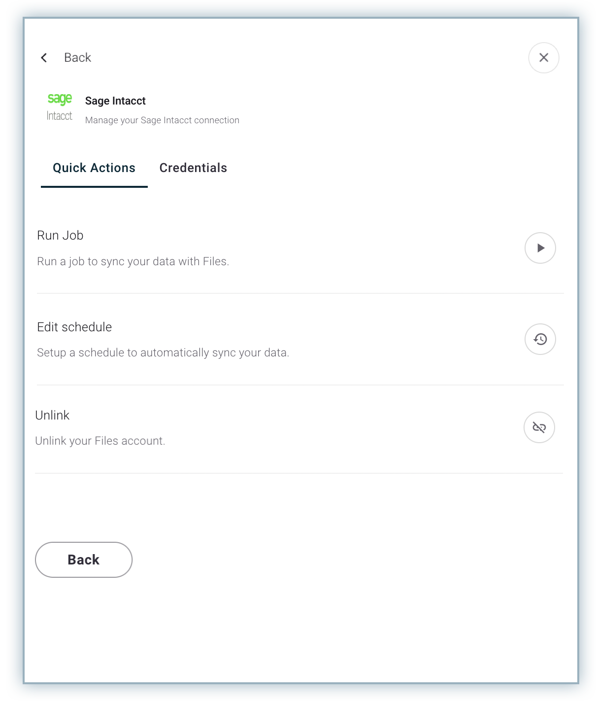Click "Setup a schedule" description text

pyautogui.click(x=163, y=353)
